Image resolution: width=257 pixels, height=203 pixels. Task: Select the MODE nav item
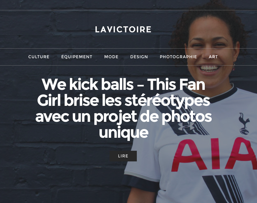111,57
